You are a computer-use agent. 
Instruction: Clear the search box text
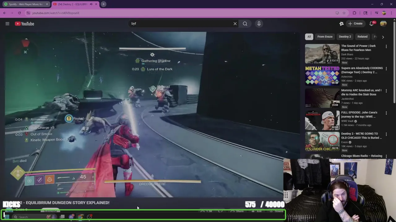click(235, 23)
